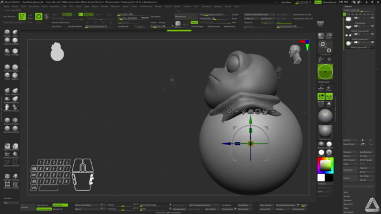Click the gizmo go-to-unmasked-center marker icon
This screenshot has width=381, height=214.
243,111
